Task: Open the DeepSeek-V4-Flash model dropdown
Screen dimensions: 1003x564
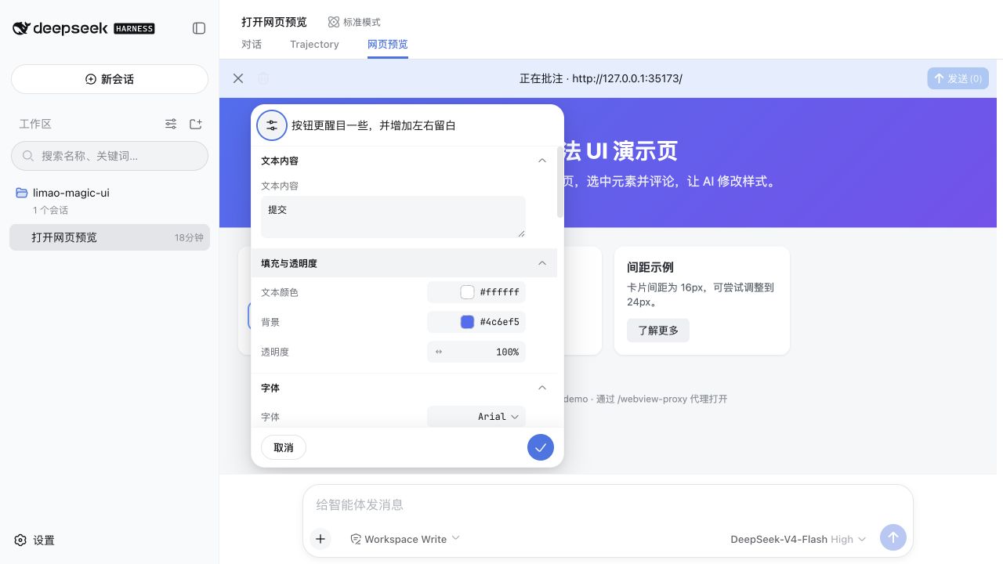Action: (798, 539)
